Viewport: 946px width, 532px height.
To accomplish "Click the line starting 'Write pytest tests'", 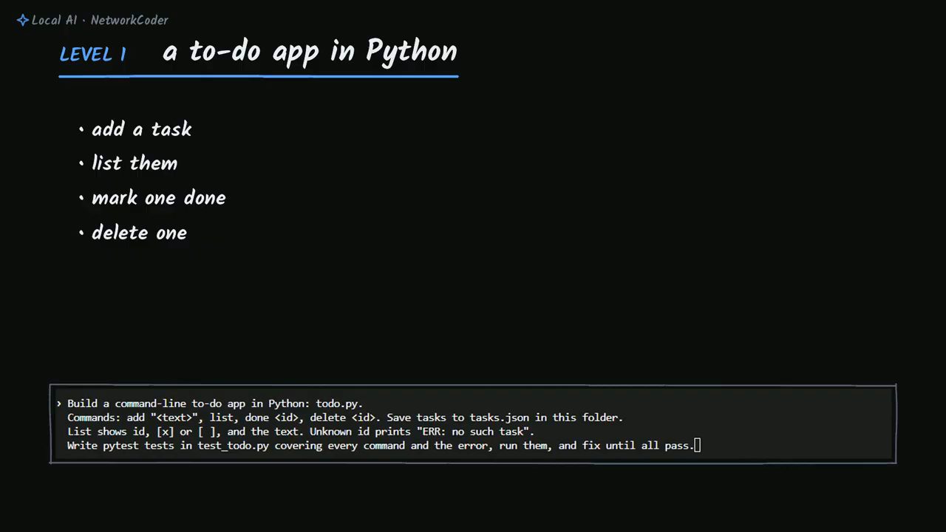I will pyautogui.click(x=381, y=446).
